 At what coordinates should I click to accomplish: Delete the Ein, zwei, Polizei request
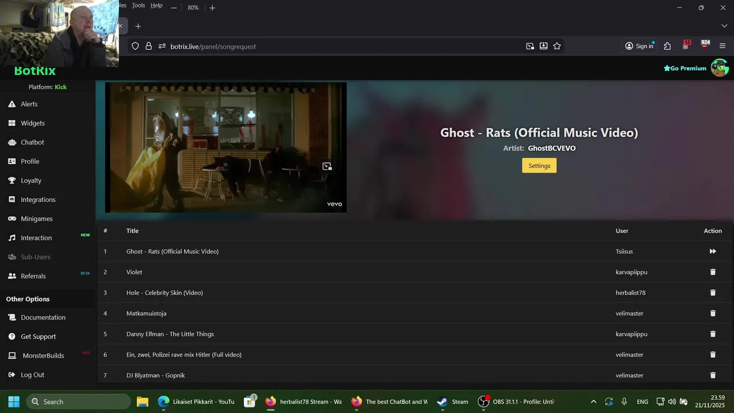click(713, 354)
